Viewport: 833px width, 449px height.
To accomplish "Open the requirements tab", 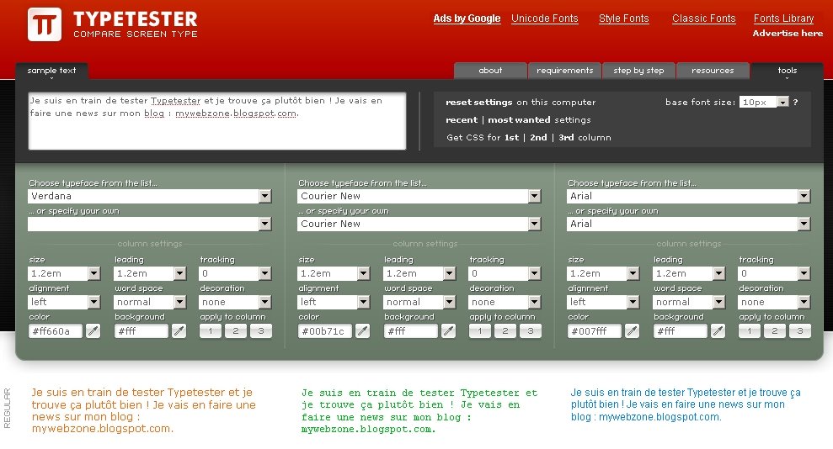I will click(x=564, y=71).
